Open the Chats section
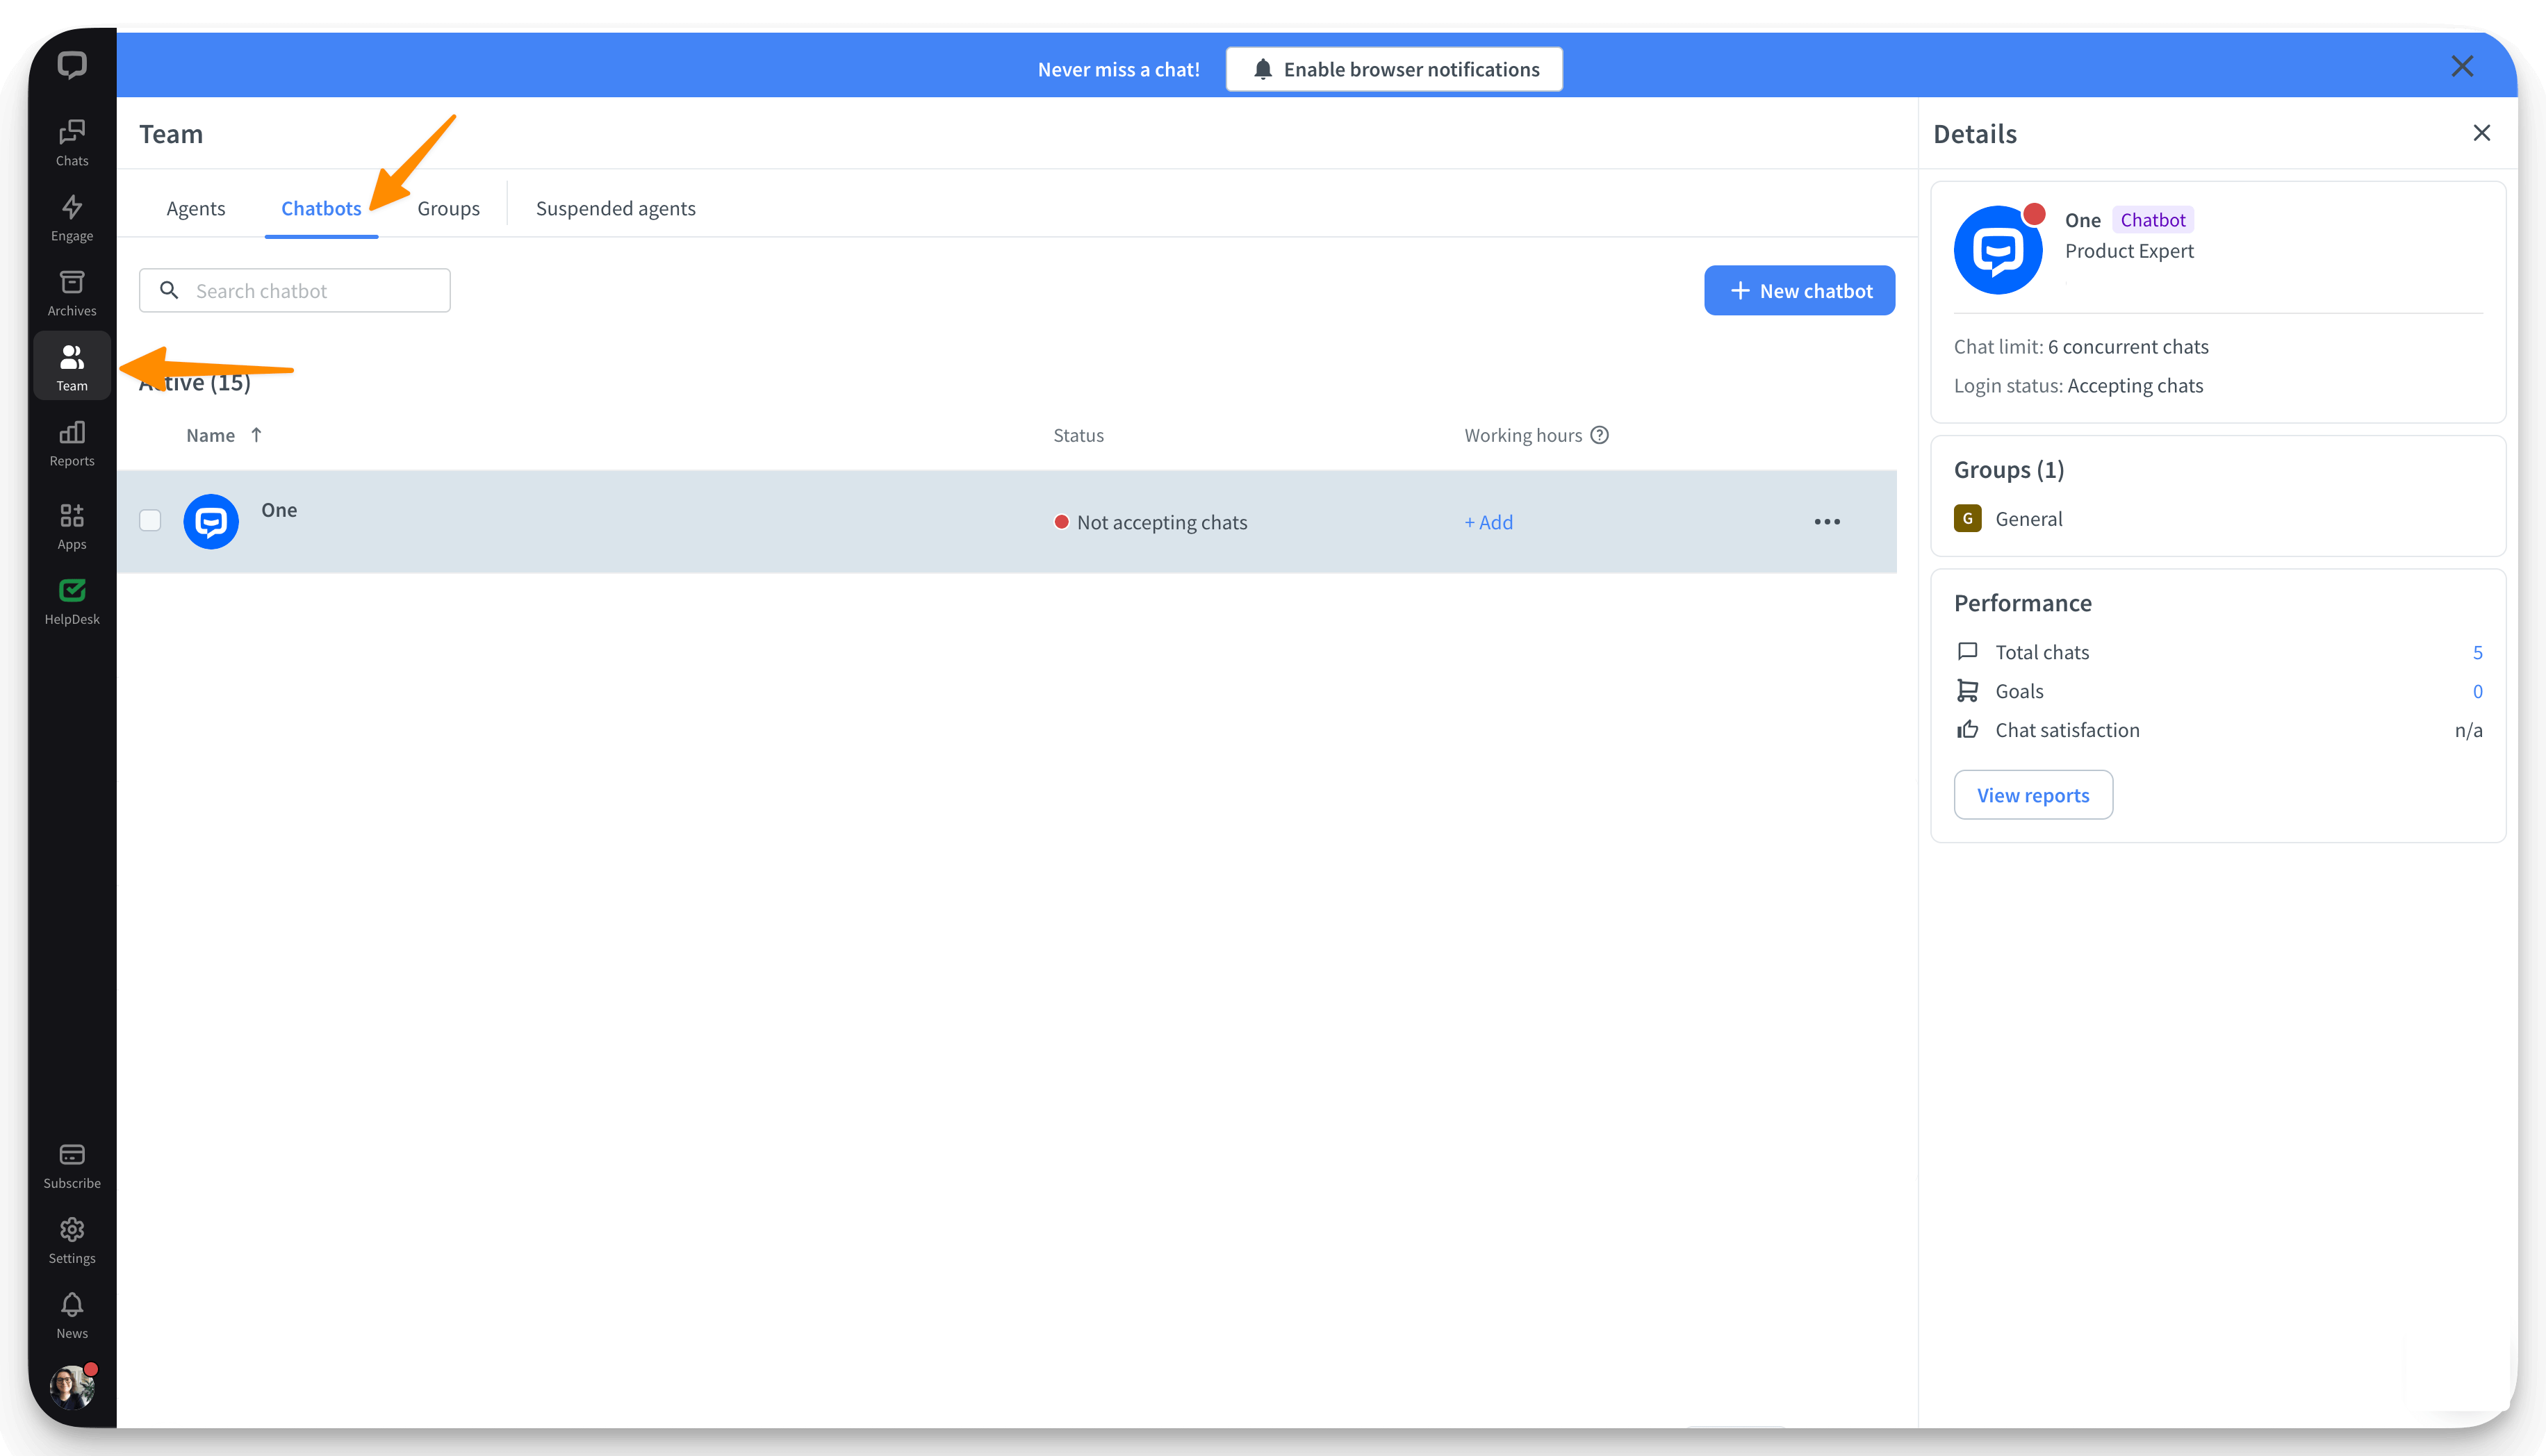Image resolution: width=2546 pixels, height=1456 pixels. click(72, 143)
